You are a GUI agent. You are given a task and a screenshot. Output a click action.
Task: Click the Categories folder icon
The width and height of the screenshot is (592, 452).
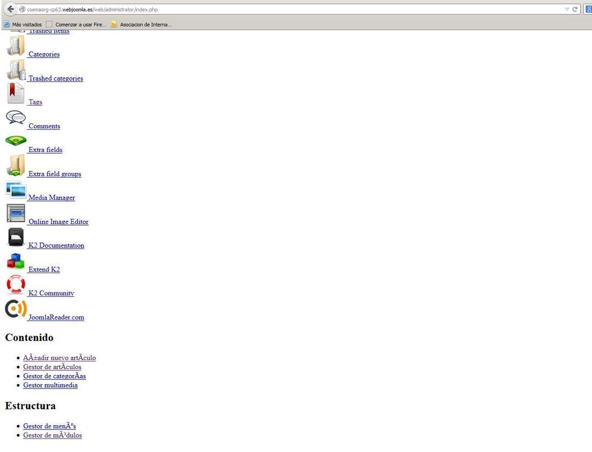click(x=16, y=45)
